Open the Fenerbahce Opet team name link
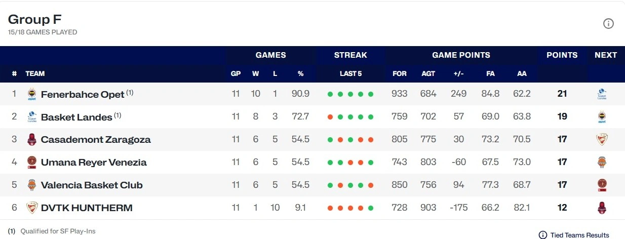Image resolution: width=625 pixels, height=239 pixels. pos(83,95)
